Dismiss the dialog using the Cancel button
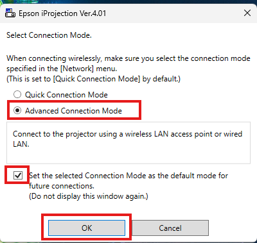This screenshot has width=257, height=243. tap(170, 228)
